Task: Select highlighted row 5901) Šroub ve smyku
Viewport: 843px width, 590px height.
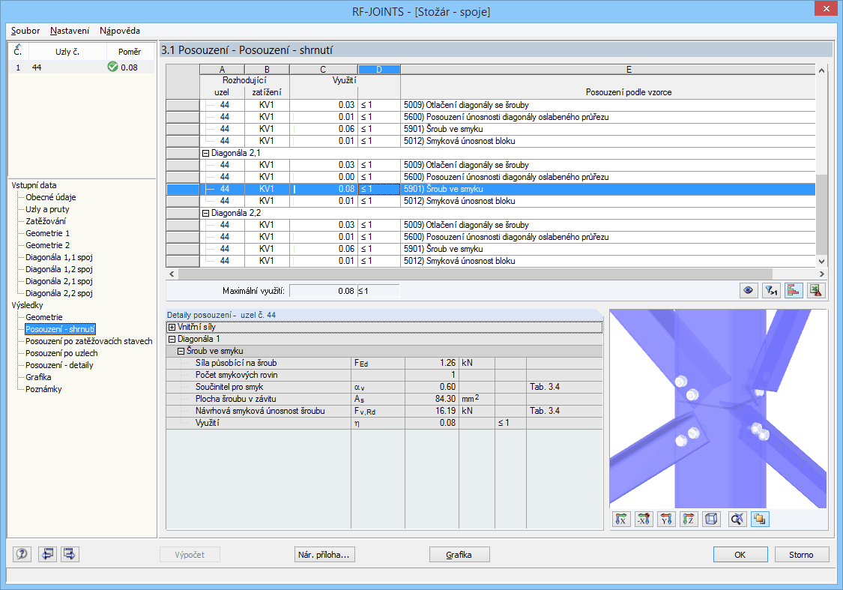Action: (490, 189)
